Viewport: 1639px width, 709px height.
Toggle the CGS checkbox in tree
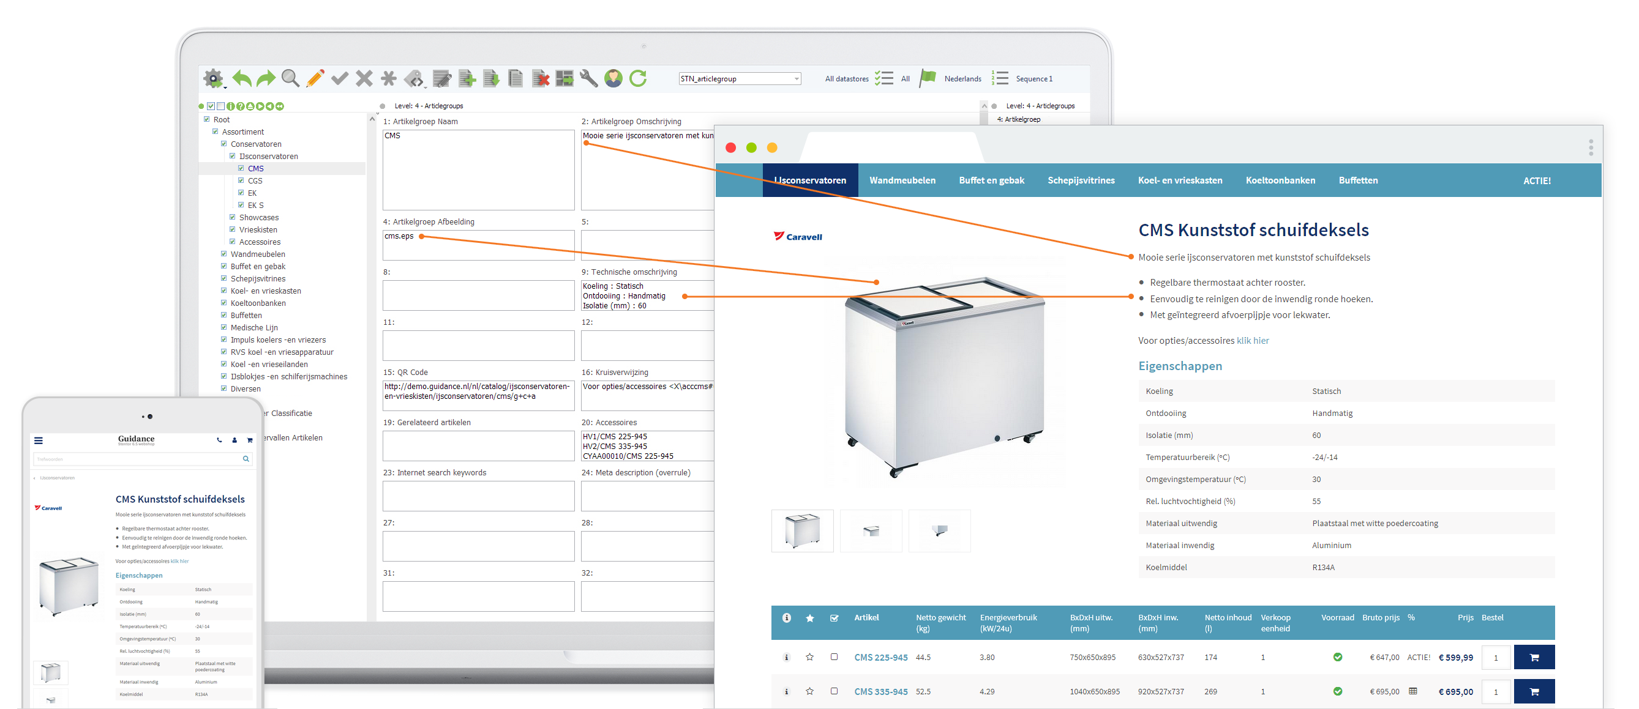coord(241,180)
